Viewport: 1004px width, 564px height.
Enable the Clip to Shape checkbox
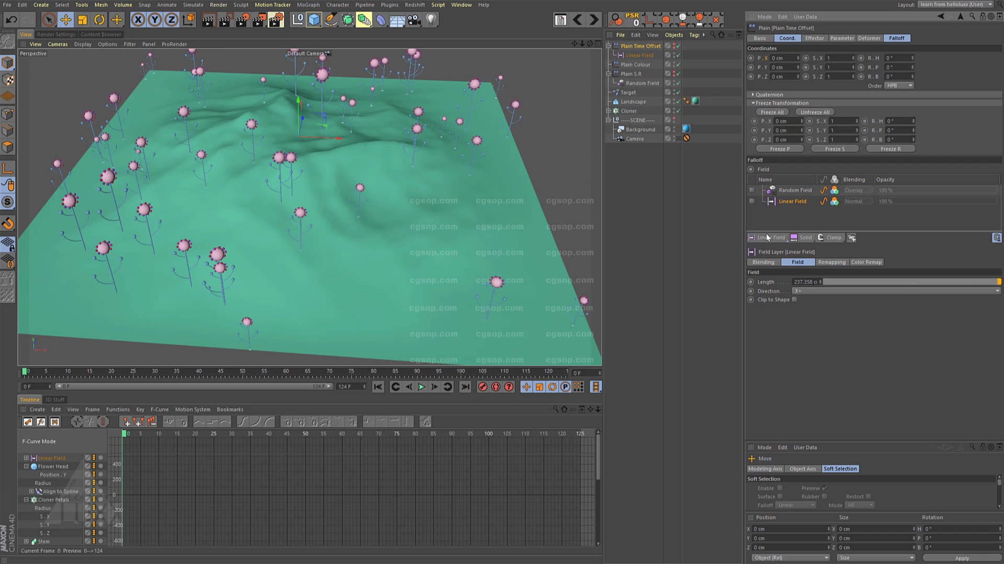(794, 300)
